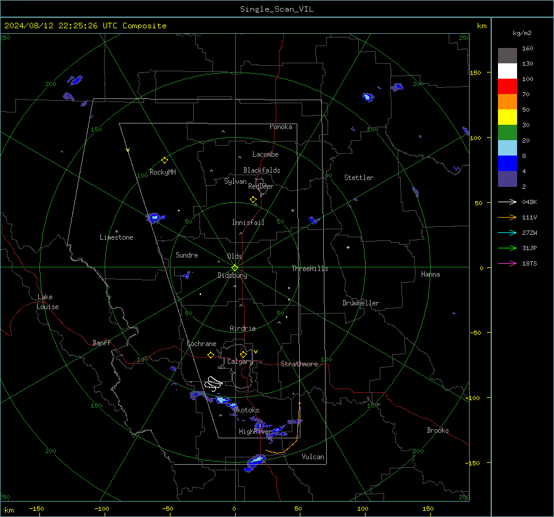Click the Limestone label

(x=116, y=237)
